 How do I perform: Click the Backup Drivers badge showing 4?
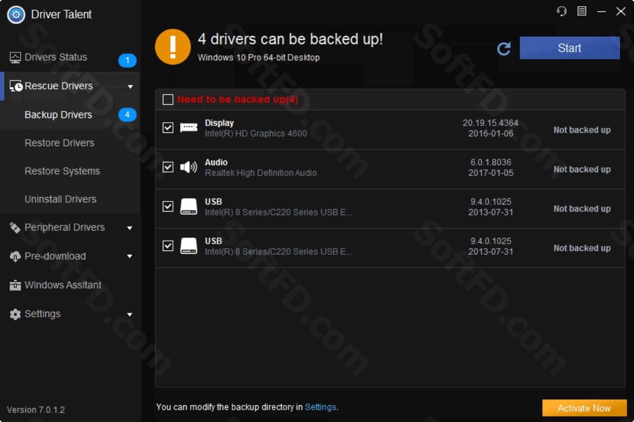[127, 115]
